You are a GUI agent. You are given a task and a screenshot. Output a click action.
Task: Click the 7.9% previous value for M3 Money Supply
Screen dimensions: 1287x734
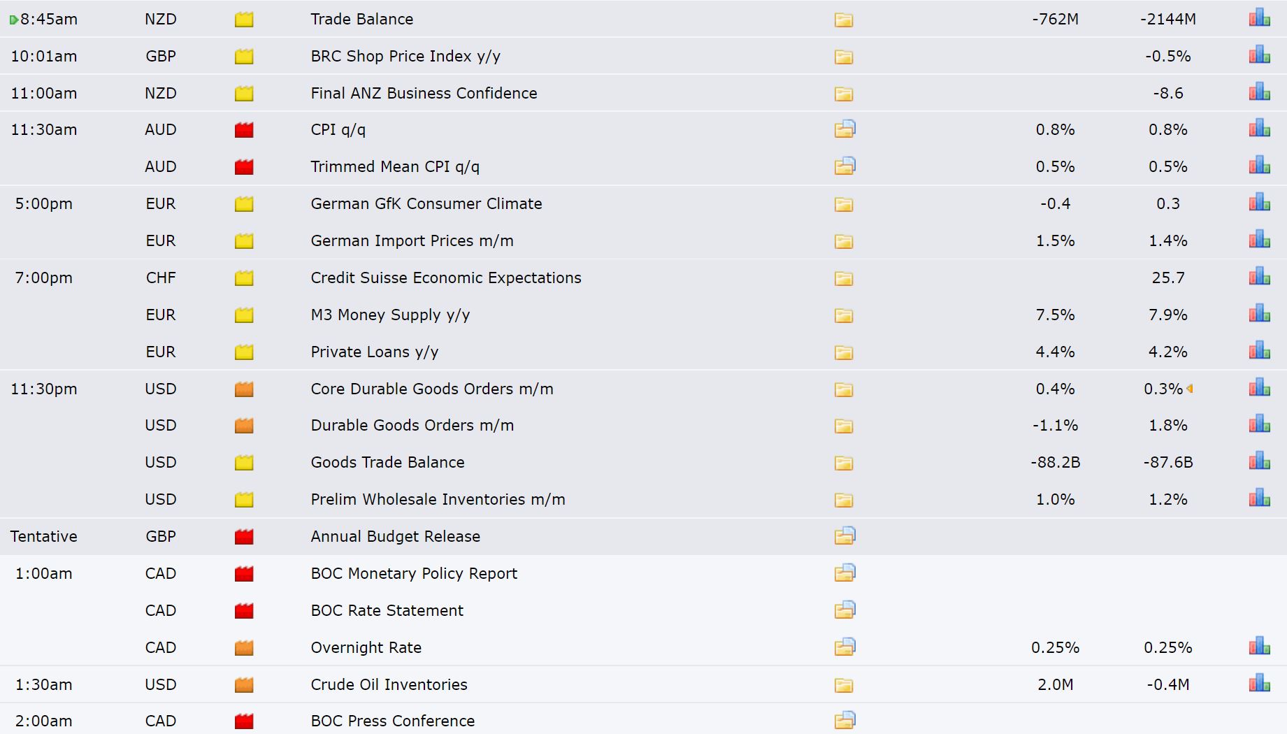(1167, 315)
